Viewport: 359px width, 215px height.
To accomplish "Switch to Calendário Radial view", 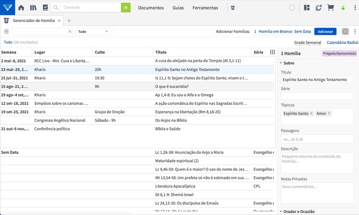I will pos(342,43).
